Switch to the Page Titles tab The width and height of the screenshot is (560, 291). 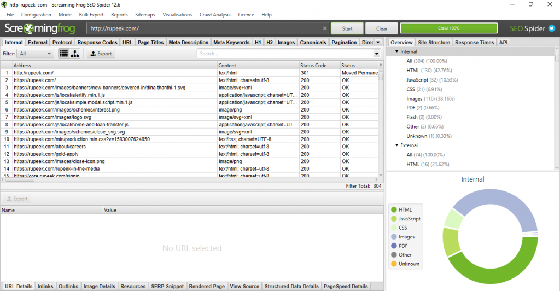click(x=150, y=42)
